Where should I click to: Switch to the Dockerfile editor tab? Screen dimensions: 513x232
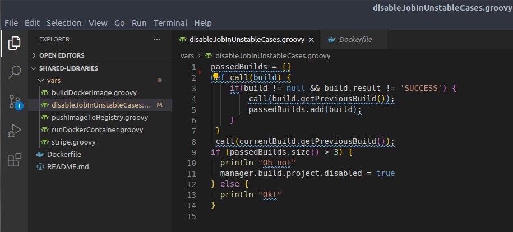click(354, 40)
